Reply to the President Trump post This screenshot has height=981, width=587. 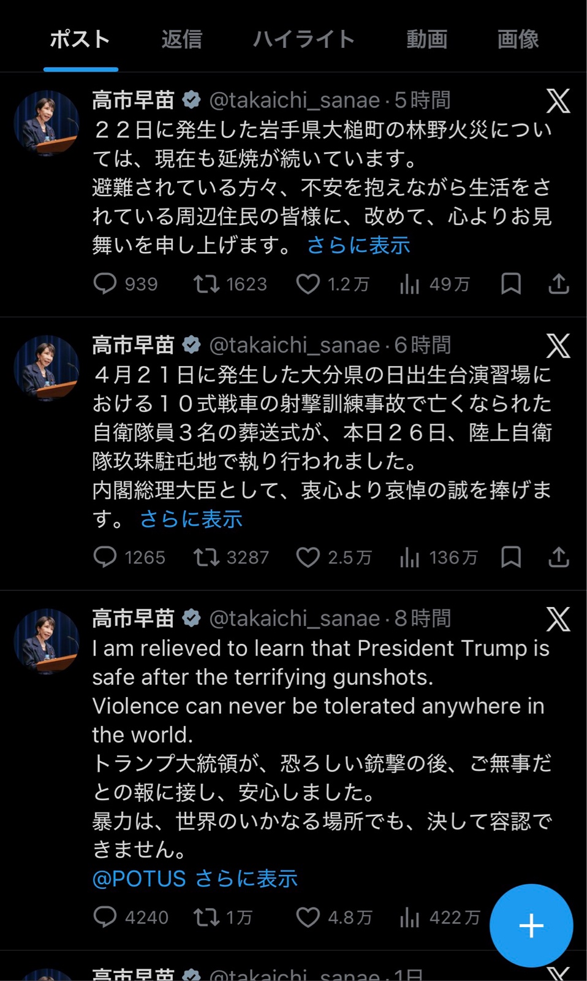pyautogui.click(x=105, y=917)
